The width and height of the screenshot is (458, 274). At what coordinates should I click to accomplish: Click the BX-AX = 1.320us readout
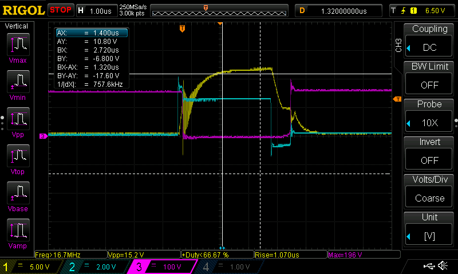coord(88,67)
